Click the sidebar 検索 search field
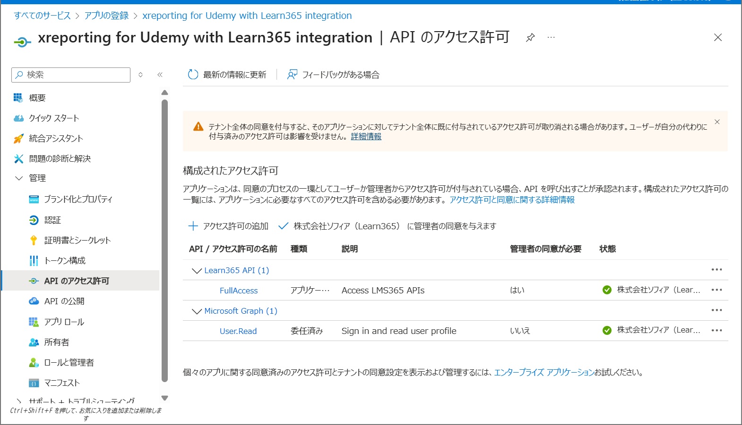 [71, 75]
